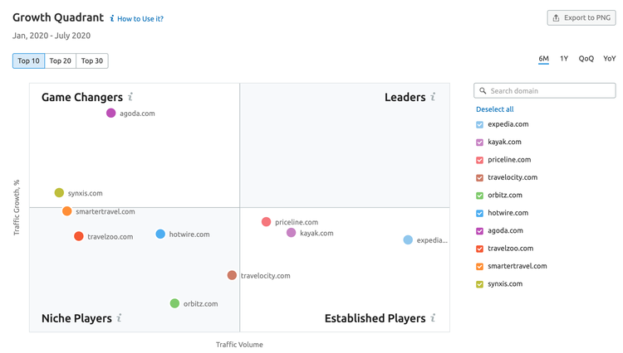Image resolution: width=623 pixels, height=353 pixels.
Task: Select the QoQ time period
Action: [586, 59]
